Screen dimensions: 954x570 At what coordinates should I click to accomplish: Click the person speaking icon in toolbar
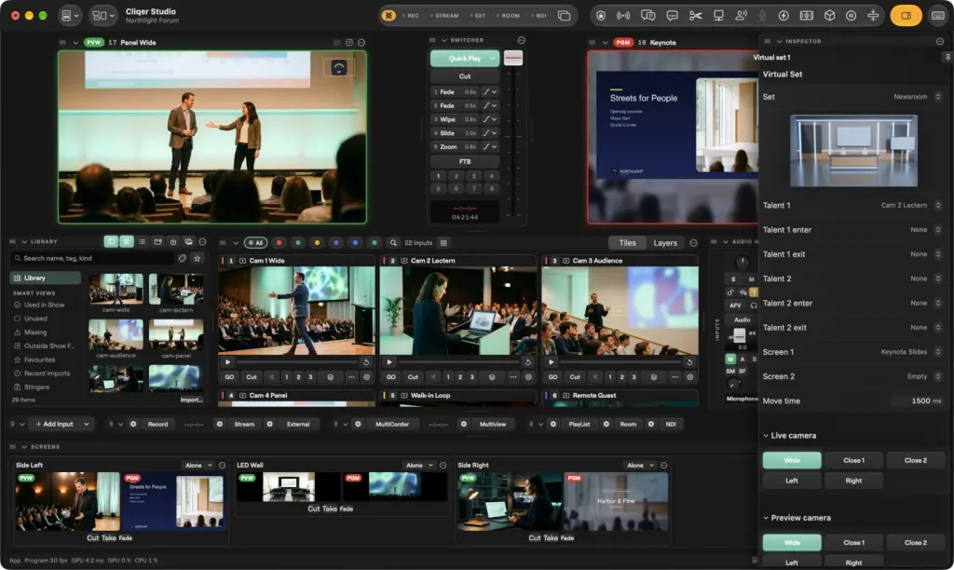741,16
